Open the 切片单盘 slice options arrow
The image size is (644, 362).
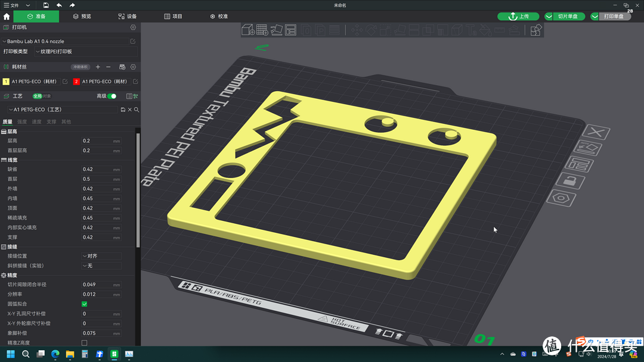coord(549,17)
